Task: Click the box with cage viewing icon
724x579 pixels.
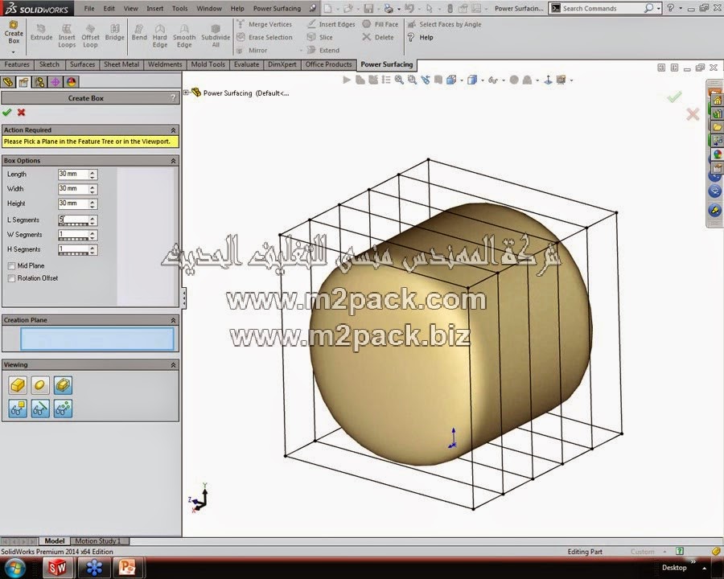Action: click(x=63, y=385)
